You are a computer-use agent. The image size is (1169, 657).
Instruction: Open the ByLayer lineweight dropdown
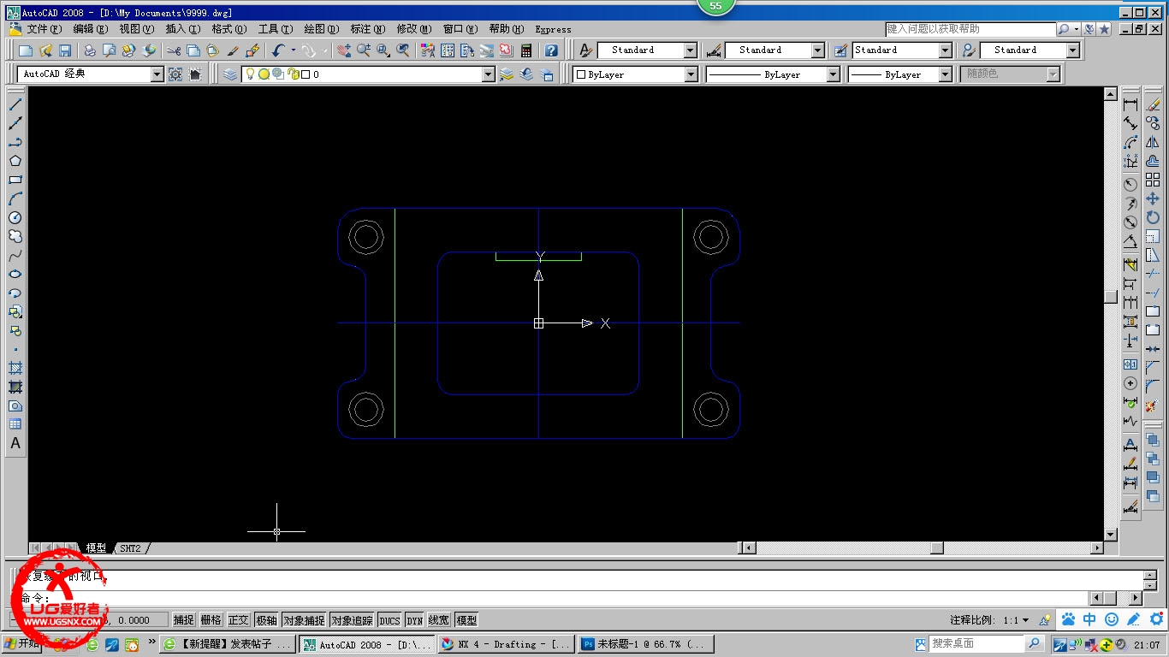(x=946, y=74)
